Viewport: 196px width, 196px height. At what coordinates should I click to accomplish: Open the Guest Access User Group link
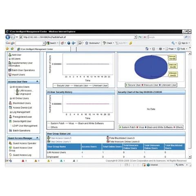tap(20, 149)
